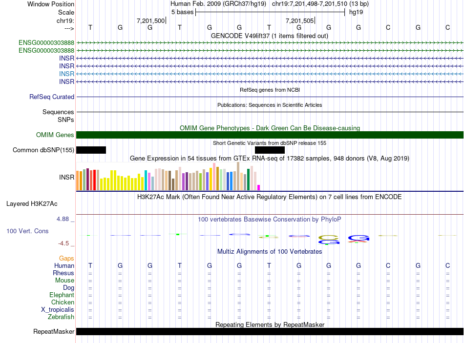The image size is (464, 343).
Task: Click the Elephant species label
Action: click(62, 295)
